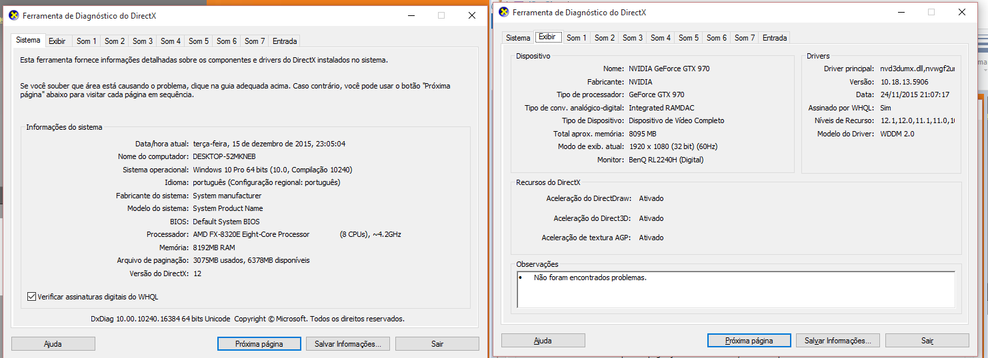Click memory value 8192MB RAM
Viewport: 988px width, 358px height.
click(214, 248)
